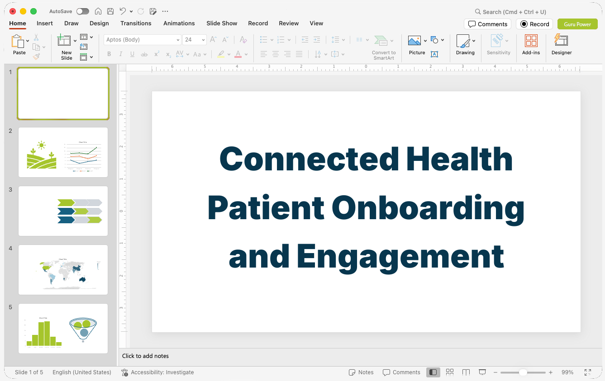Start Slide Show from status bar

pos(482,372)
